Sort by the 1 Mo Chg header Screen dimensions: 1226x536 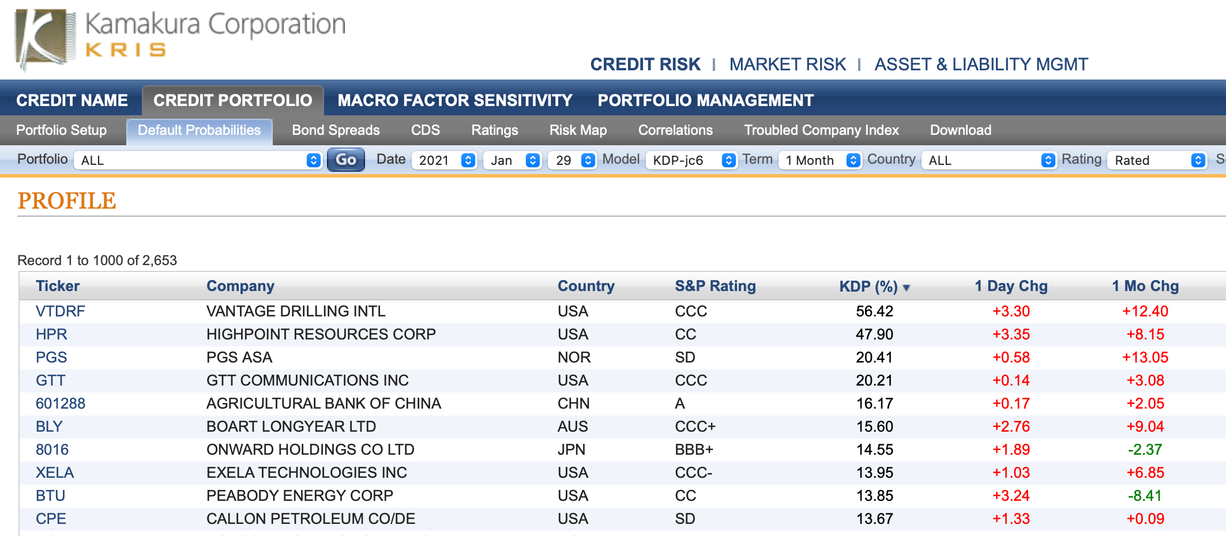[x=1145, y=286]
